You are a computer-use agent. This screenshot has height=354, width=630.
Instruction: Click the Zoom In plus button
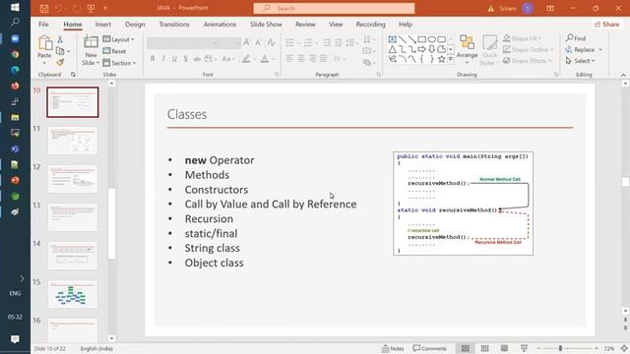[596, 348]
